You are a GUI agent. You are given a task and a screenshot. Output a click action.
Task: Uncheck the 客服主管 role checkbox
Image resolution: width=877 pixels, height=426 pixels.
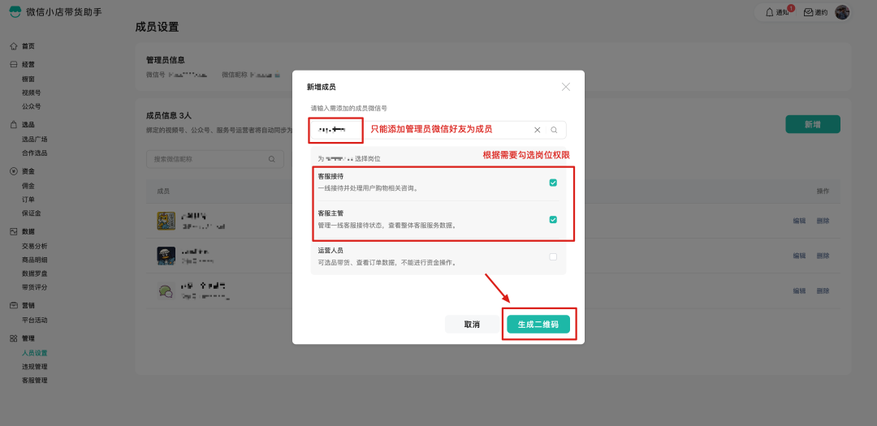point(553,220)
